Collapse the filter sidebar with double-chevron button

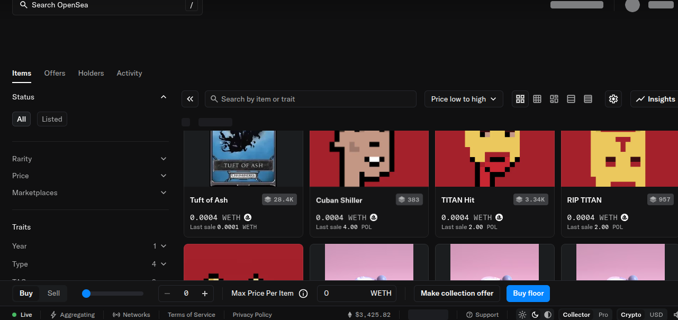click(x=190, y=99)
